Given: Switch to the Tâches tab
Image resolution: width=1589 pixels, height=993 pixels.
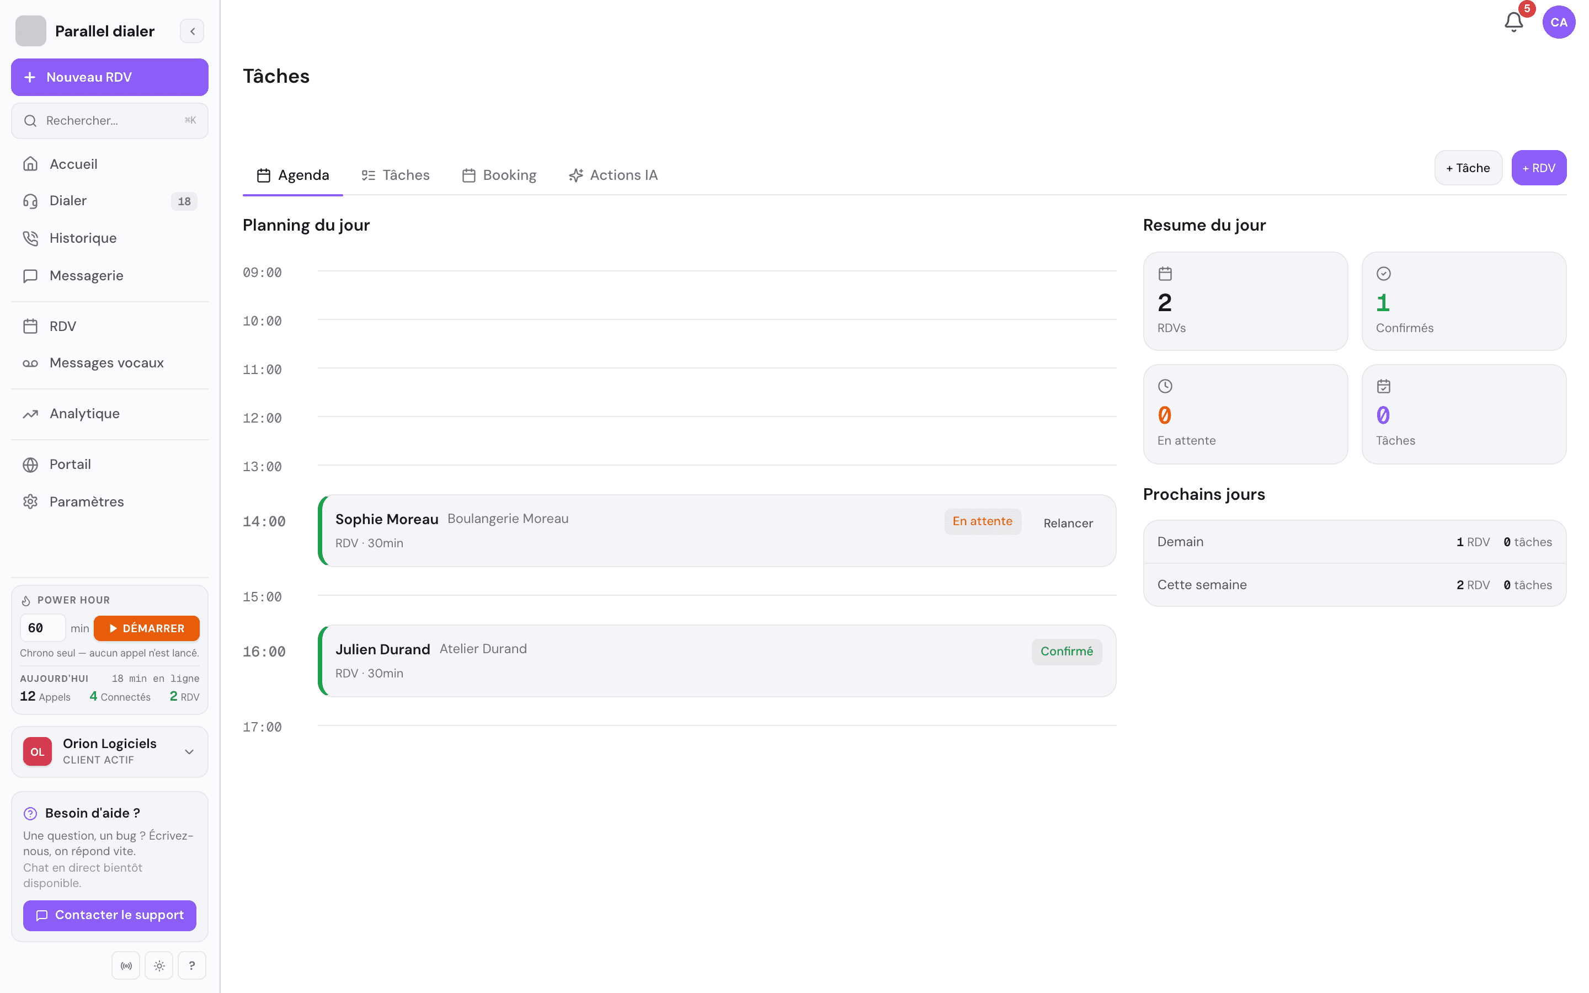Looking at the screenshot, I should point(395,175).
